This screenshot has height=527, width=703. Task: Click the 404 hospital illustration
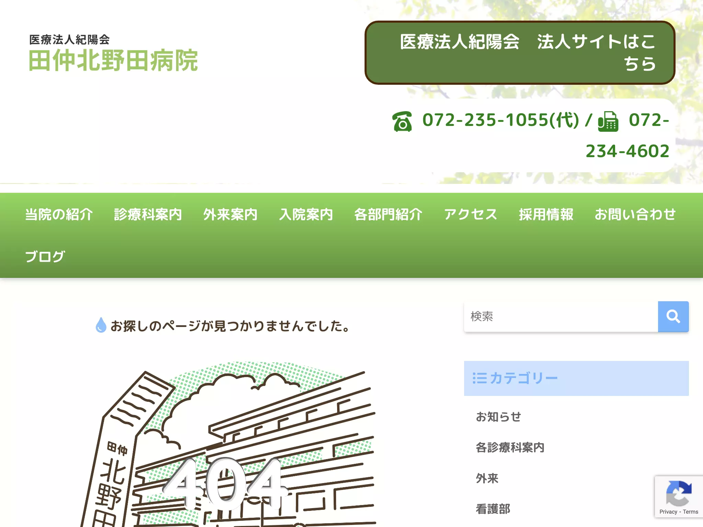coord(228,444)
